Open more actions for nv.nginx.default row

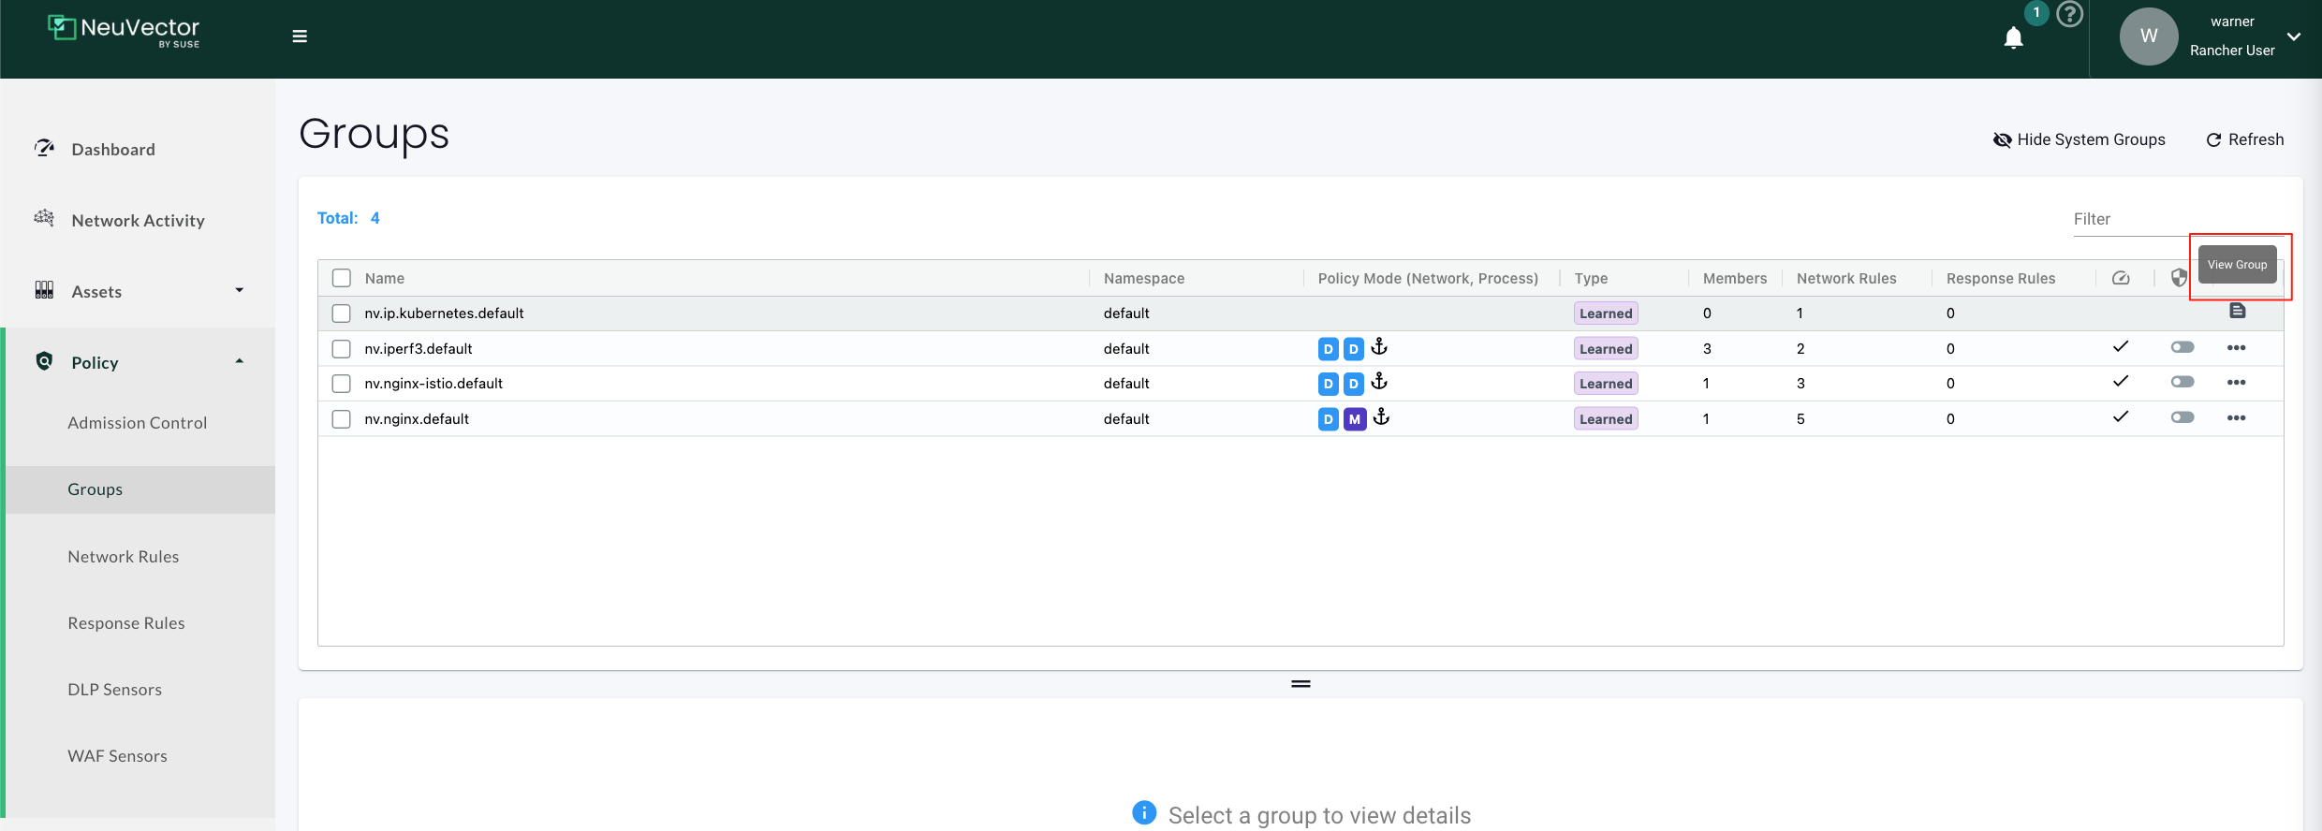2236,418
